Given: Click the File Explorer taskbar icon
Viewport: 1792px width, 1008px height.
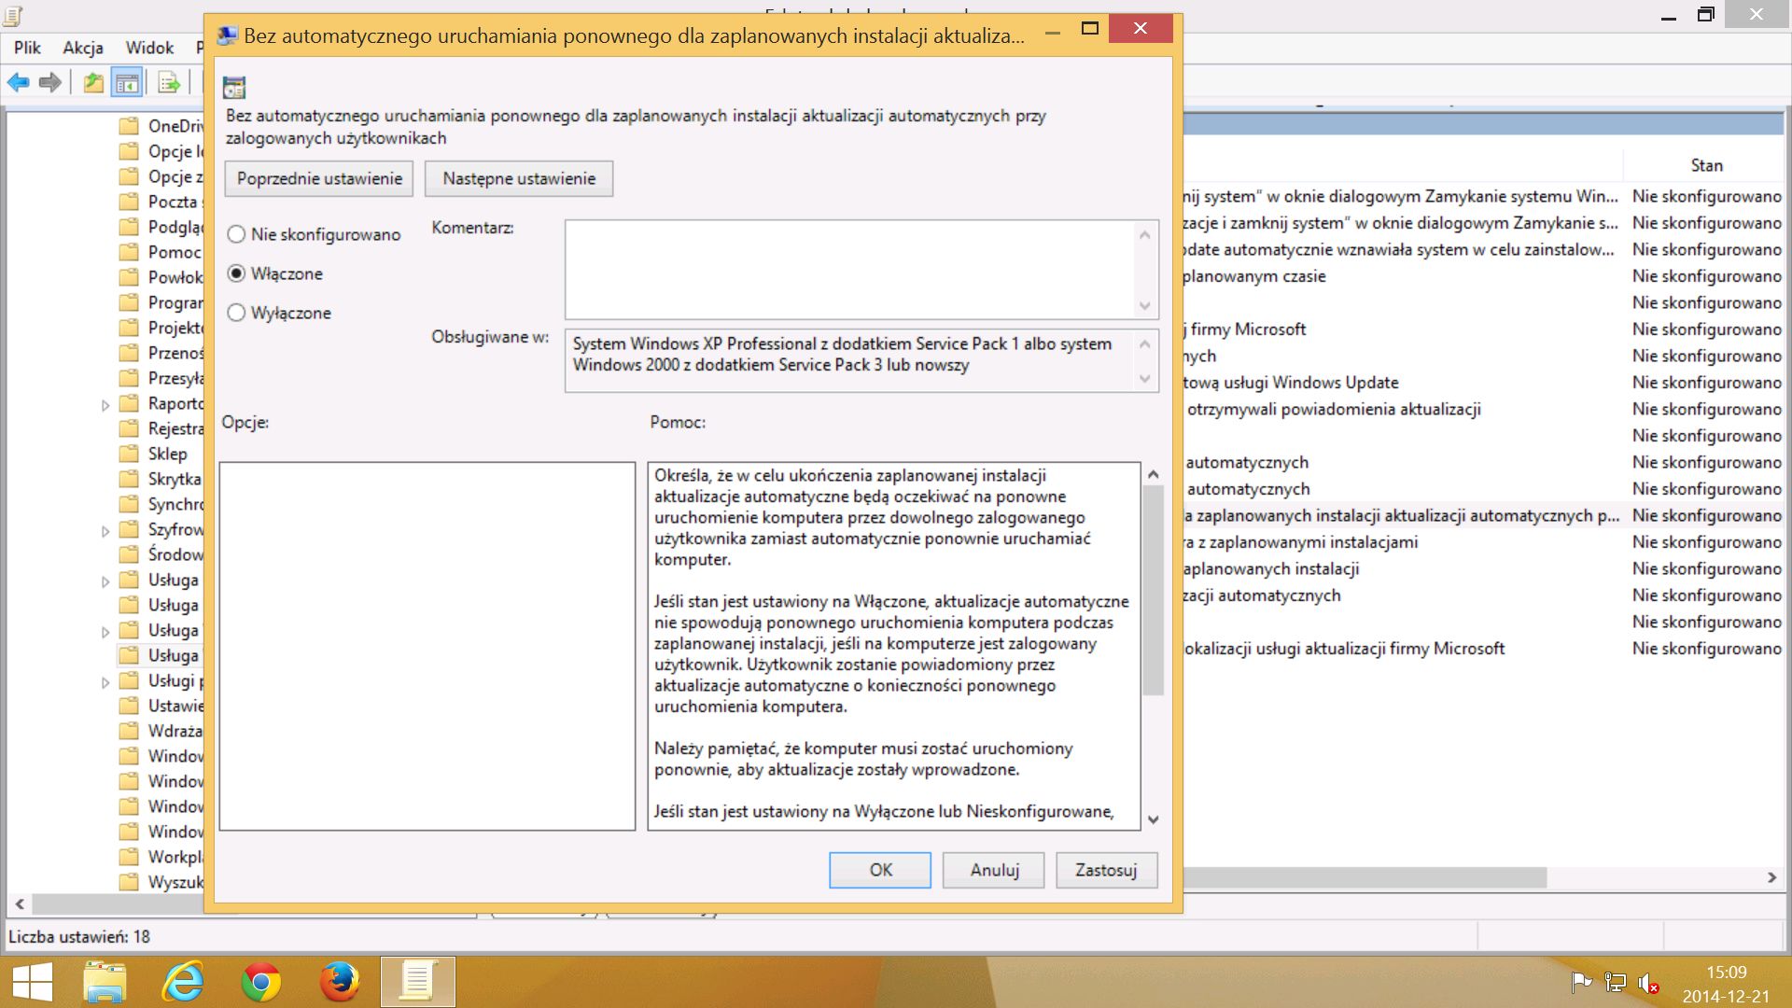Looking at the screenshot, I should coord(105,982).
